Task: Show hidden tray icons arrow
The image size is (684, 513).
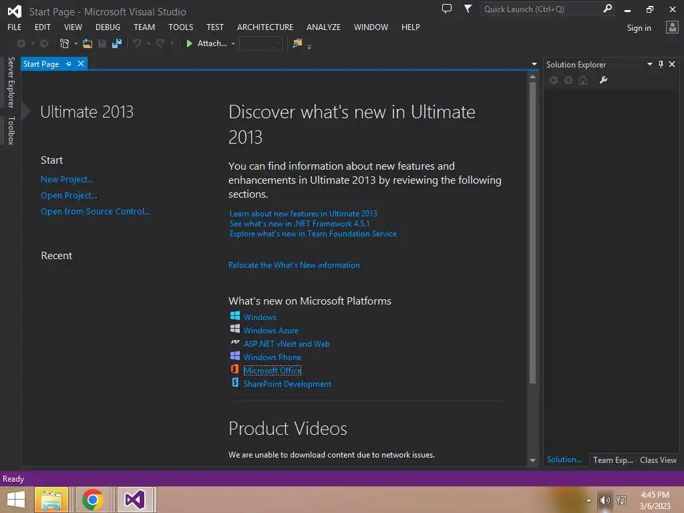Action: pos(588,500)
